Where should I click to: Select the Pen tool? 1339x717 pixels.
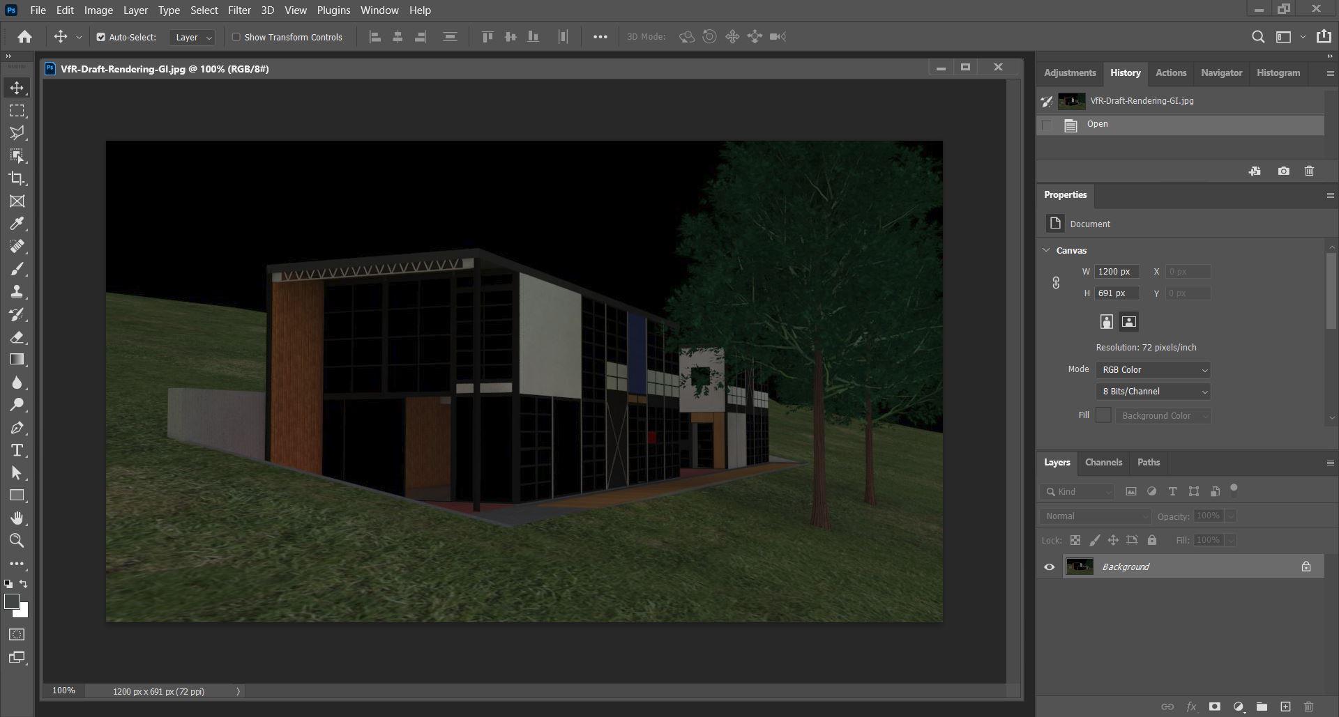coord(17,428)
